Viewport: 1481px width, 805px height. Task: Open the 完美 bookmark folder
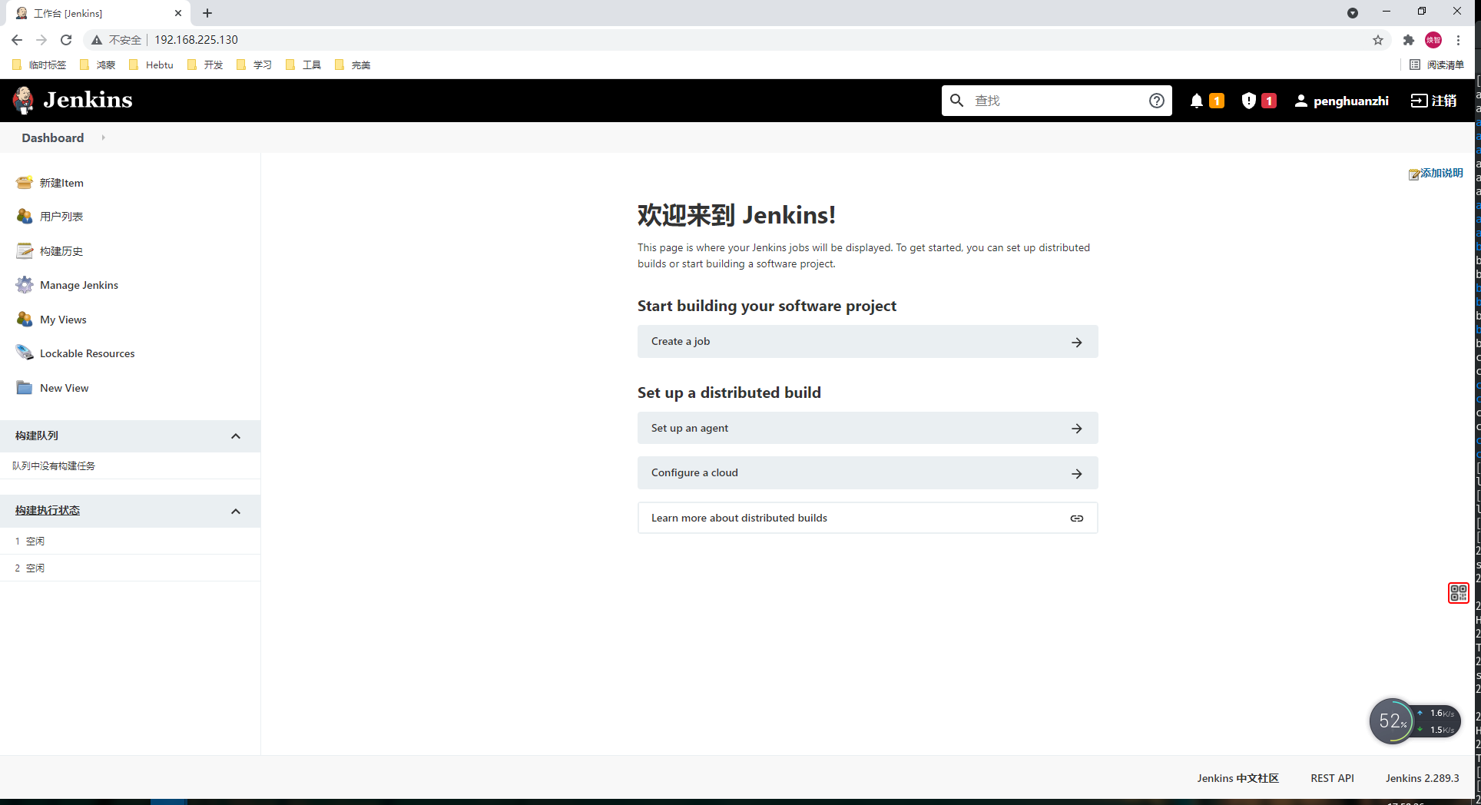353,65
